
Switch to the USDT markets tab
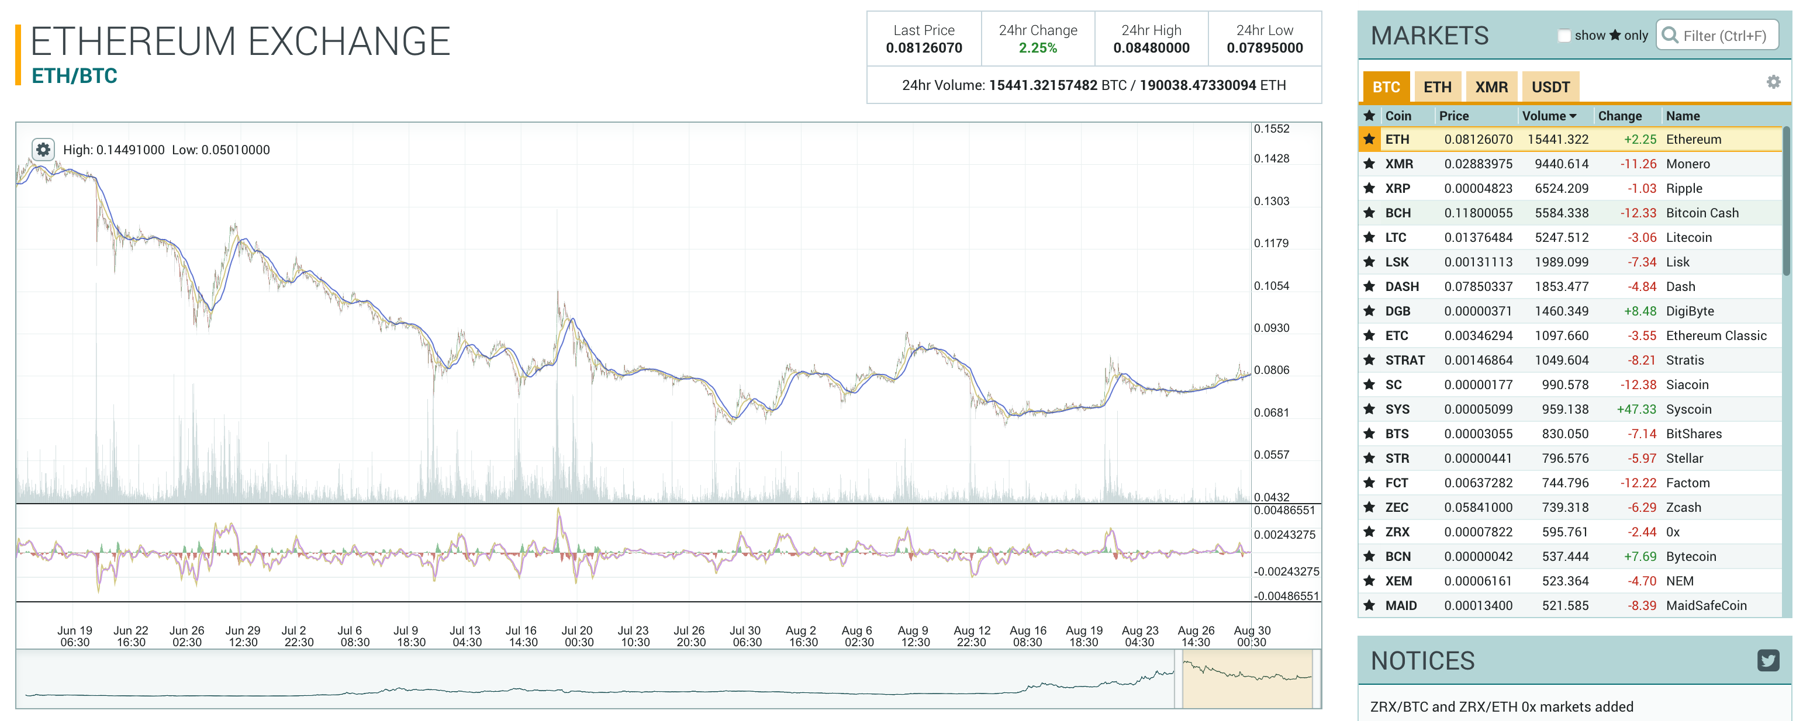(1550, 88)
